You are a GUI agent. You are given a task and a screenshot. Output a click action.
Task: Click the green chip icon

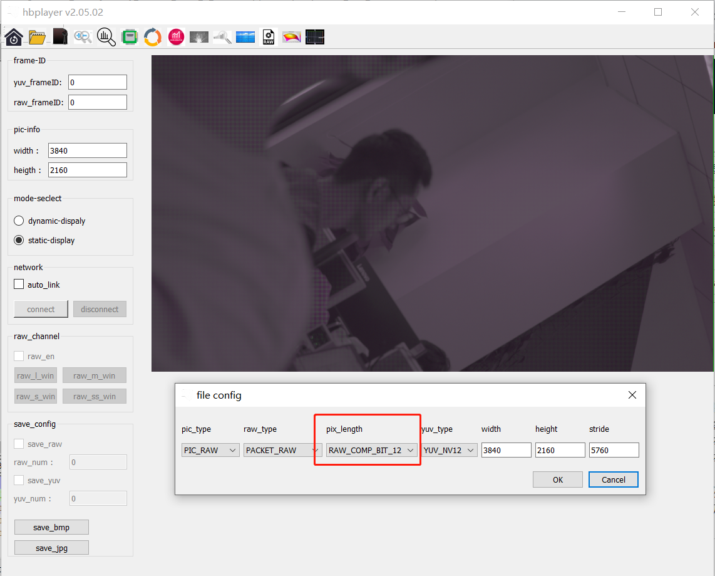coord(130,37)
